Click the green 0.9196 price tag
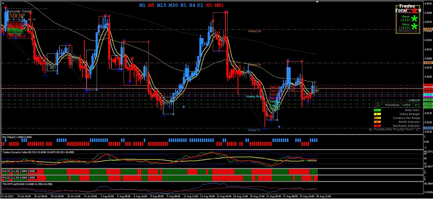Screen dimensions: 433x199 (428, 104)
